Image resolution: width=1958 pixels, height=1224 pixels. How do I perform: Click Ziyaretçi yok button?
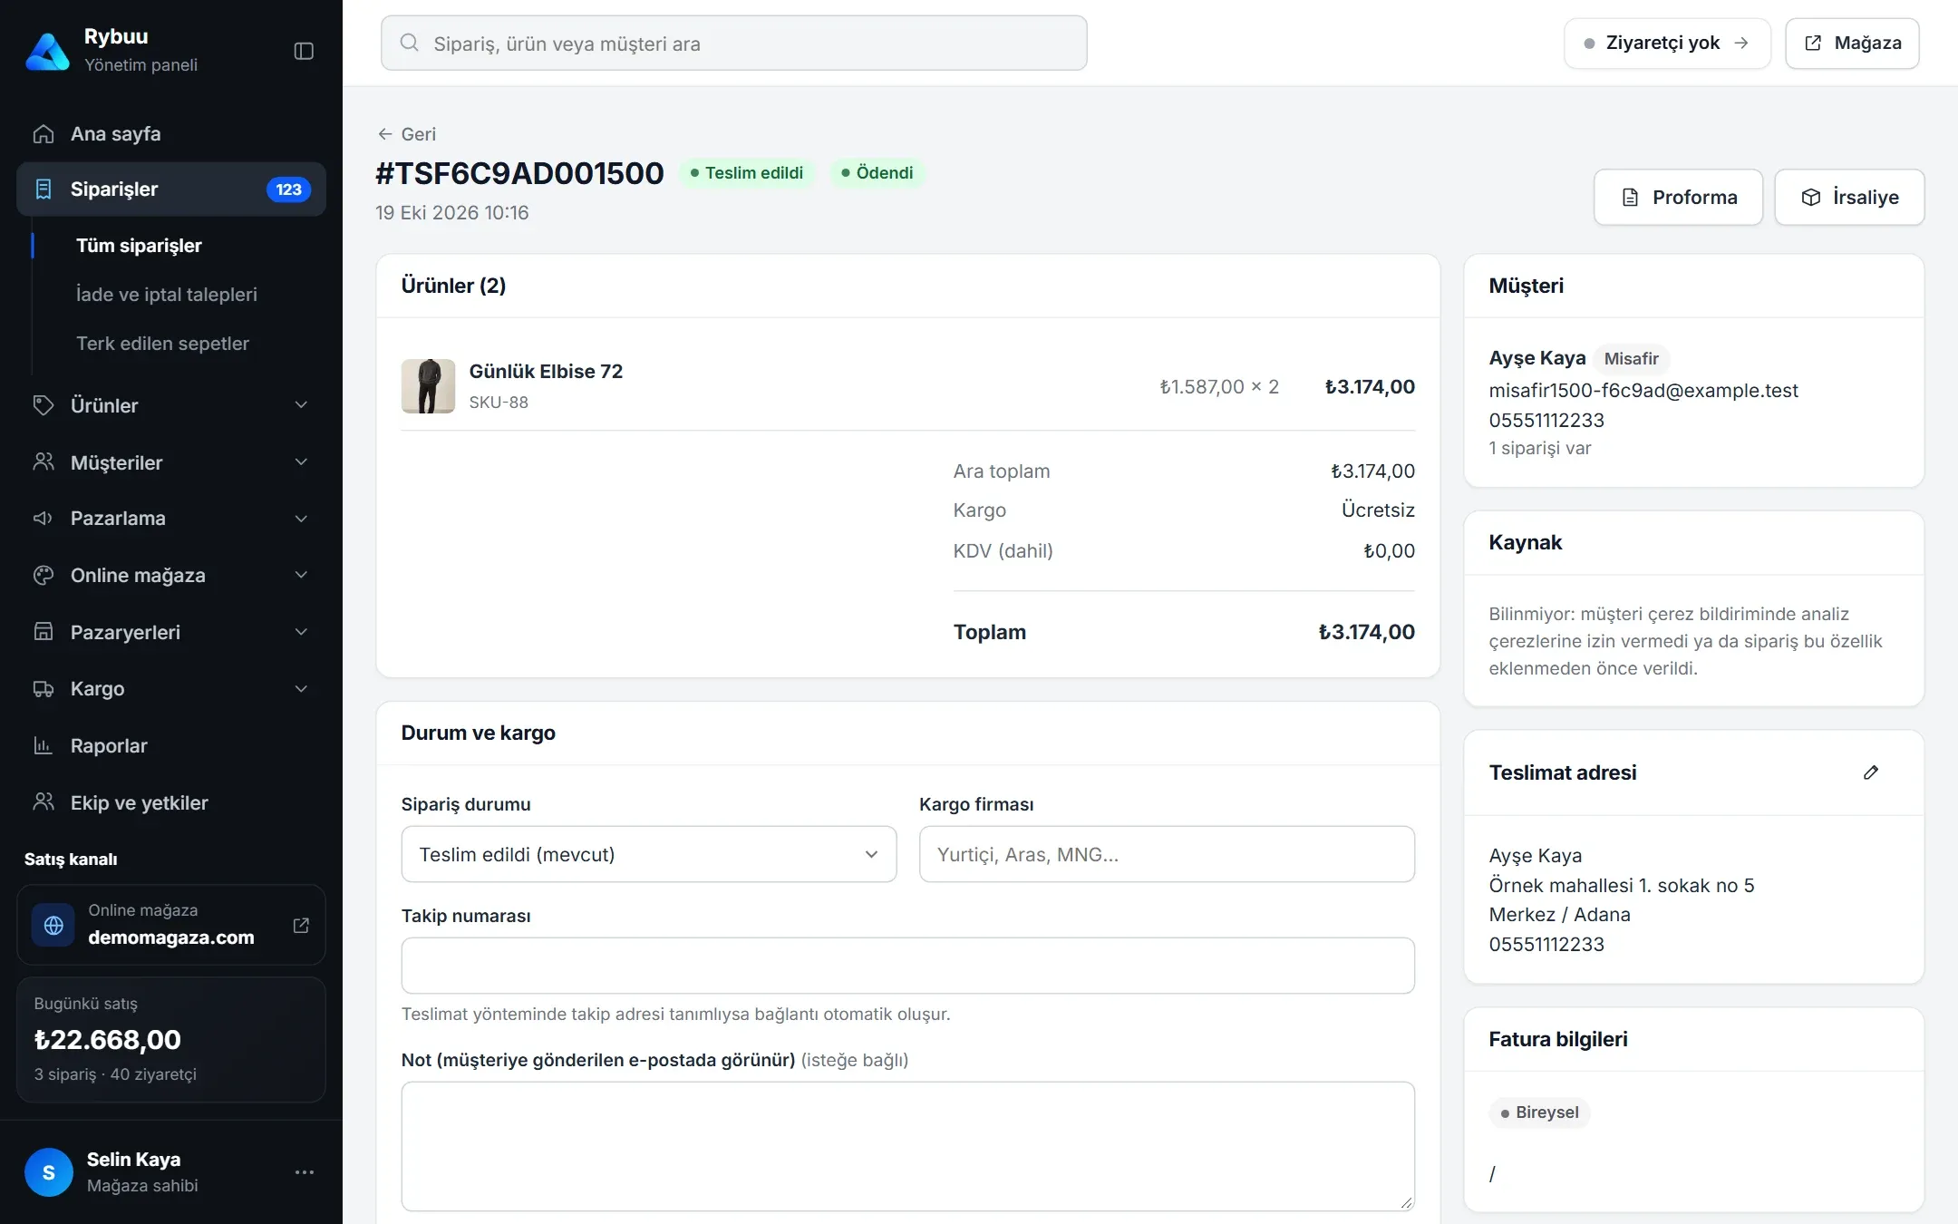[1667, 43]
